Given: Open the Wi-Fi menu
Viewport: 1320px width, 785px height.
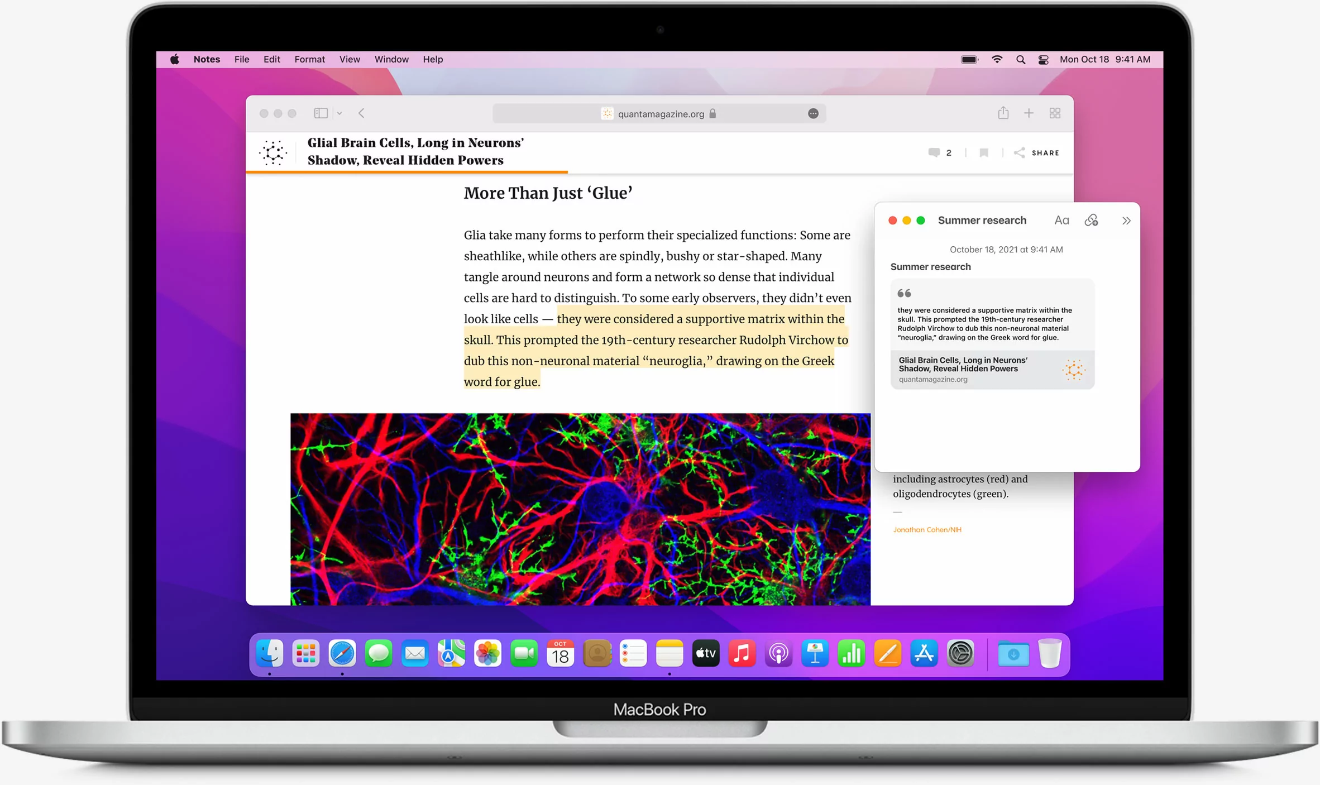Looking at the screenshot, I should coord(997,59).
